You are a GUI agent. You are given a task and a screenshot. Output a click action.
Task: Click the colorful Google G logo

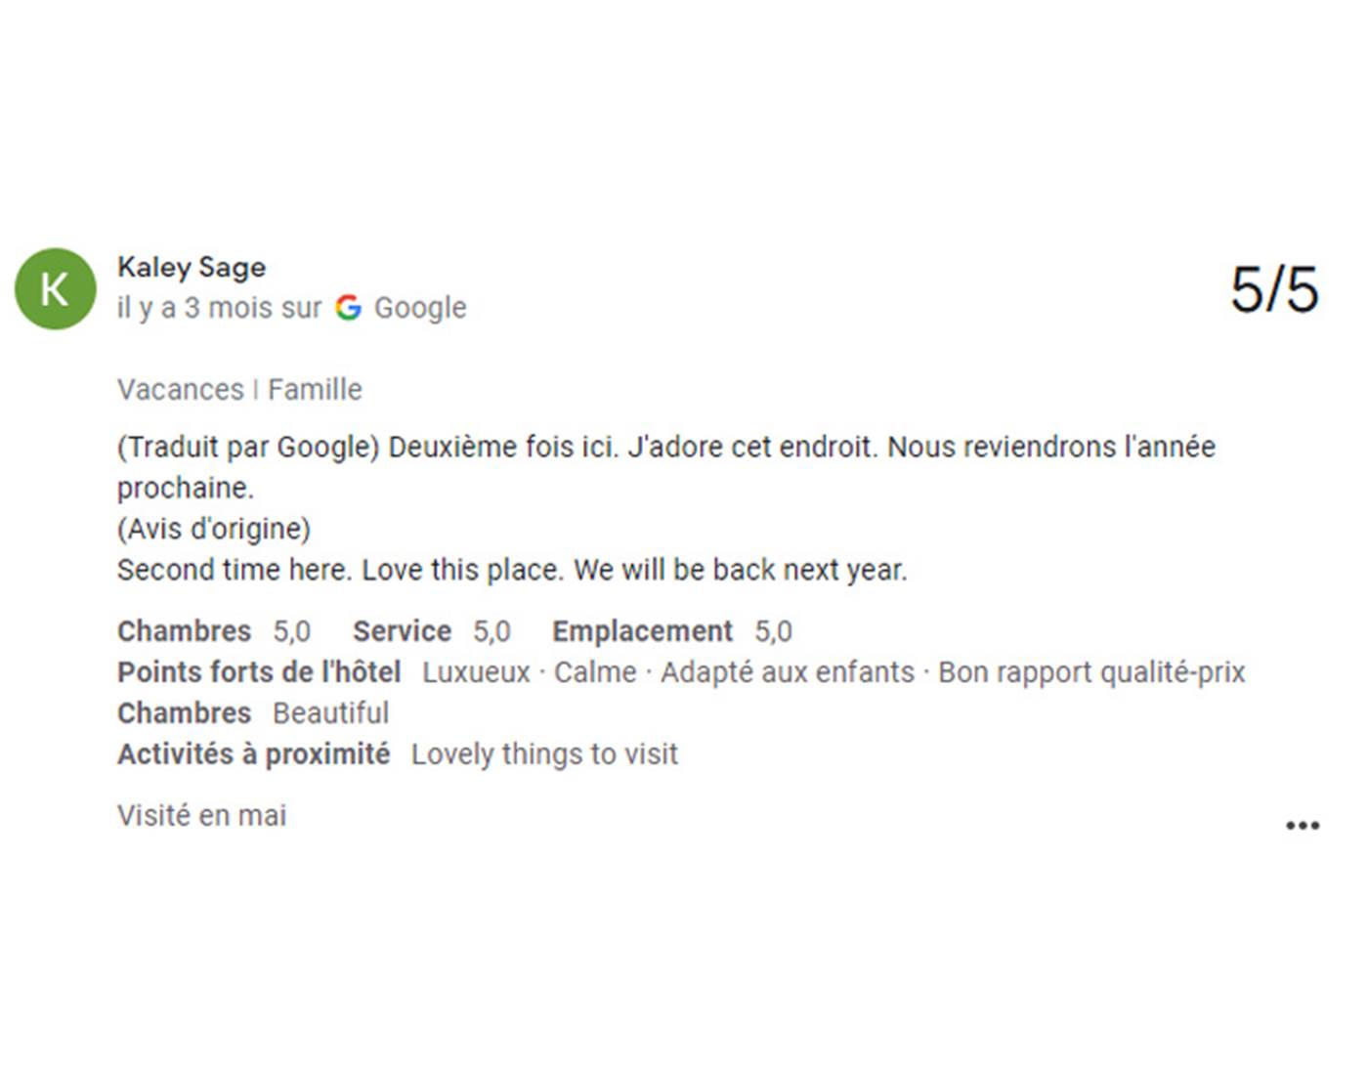pos(349,308)
